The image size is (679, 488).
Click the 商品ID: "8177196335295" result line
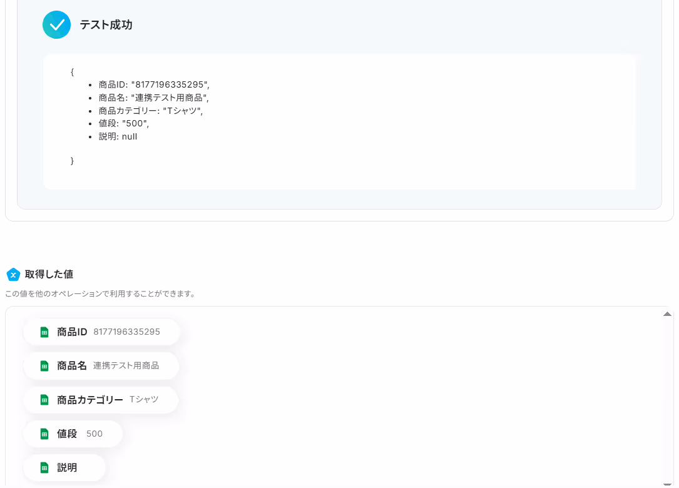(x=154, y=85)
